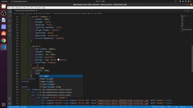Viewport: 193px width, 108px height.
Task: Click the HTML language mode indicator
Action: [176, 107]
